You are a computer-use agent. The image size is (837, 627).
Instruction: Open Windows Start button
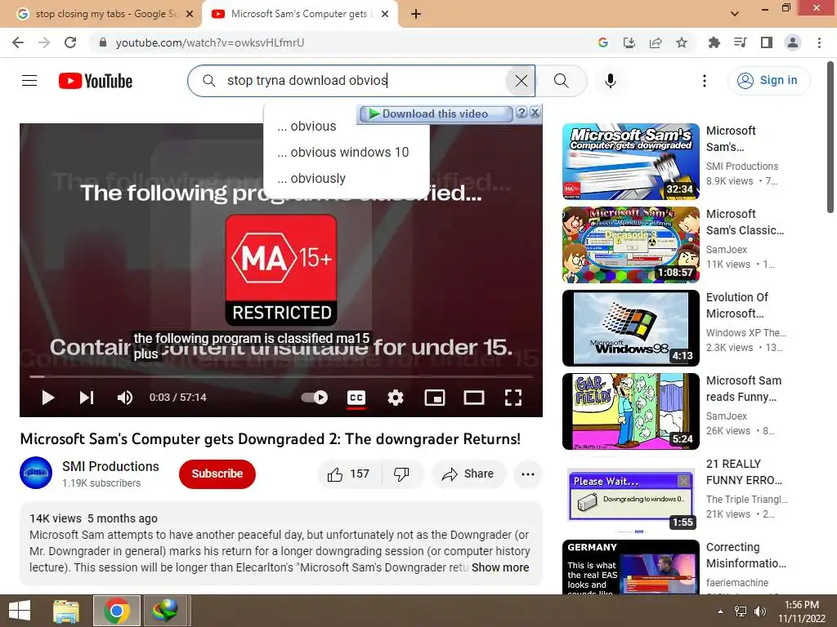click(x=20, y=611)
